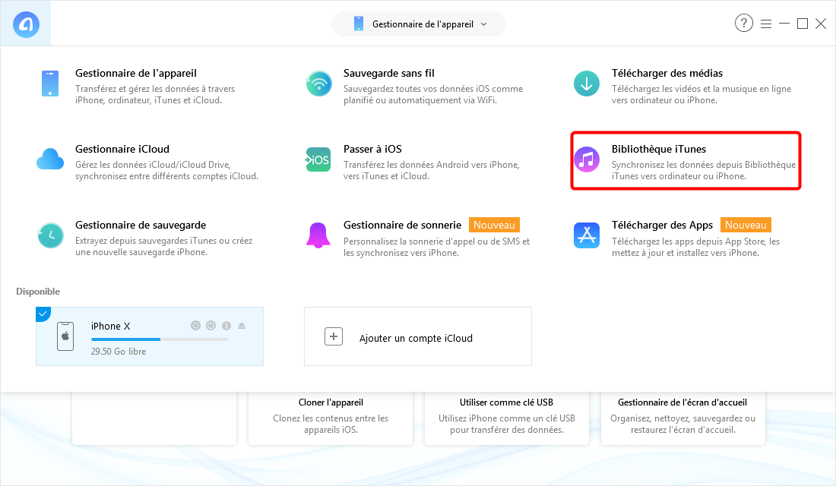Open Bibliothèque iTunes music note icon
Viewport: 836px width, 486px height.
586,159
